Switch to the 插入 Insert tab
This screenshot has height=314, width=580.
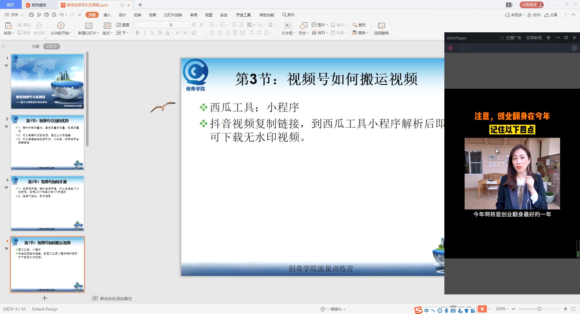(x=107, y=15)
